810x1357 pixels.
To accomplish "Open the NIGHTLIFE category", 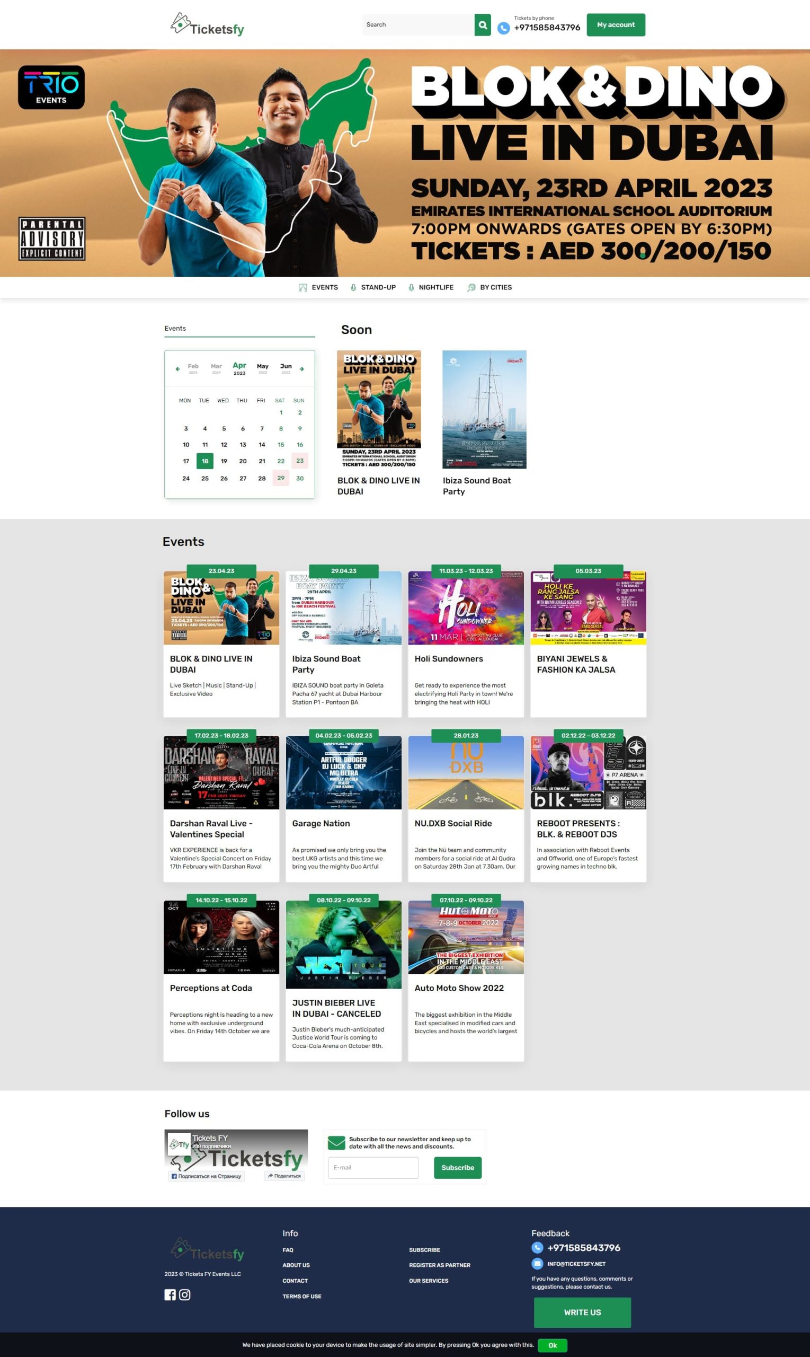I will click(431, 287).
